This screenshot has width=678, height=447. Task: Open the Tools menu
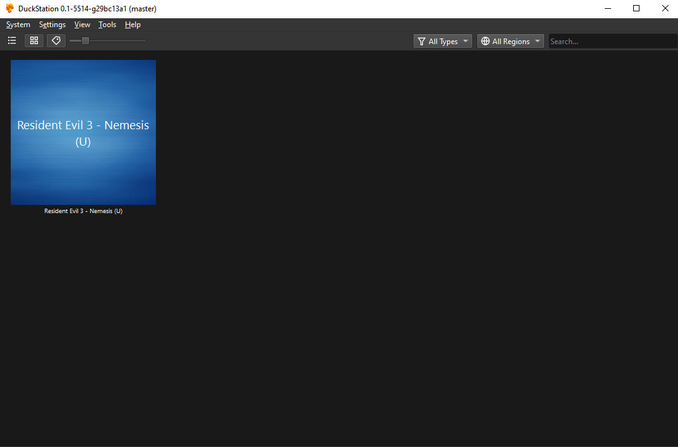coord(107,25)
